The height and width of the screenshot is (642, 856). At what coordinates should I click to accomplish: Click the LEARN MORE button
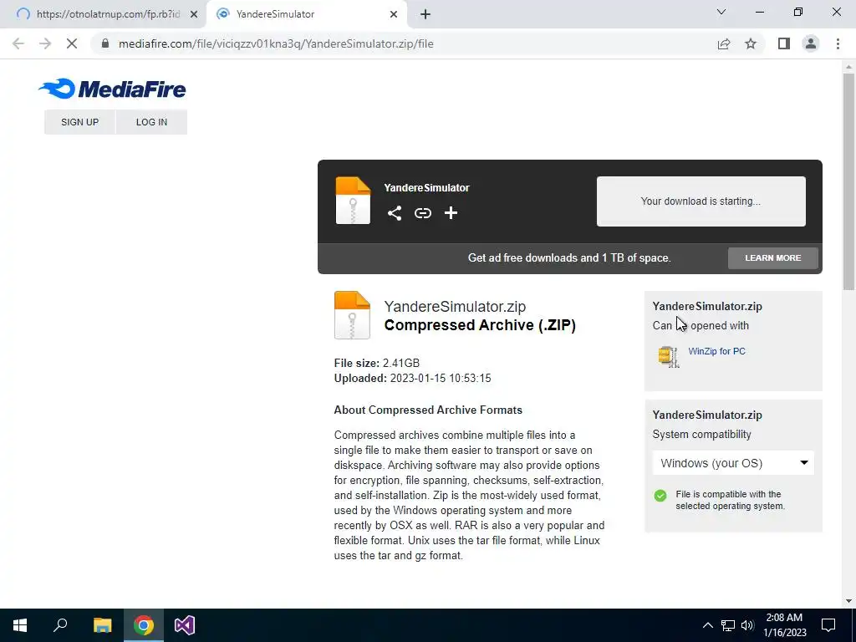(x=773, y=257)
